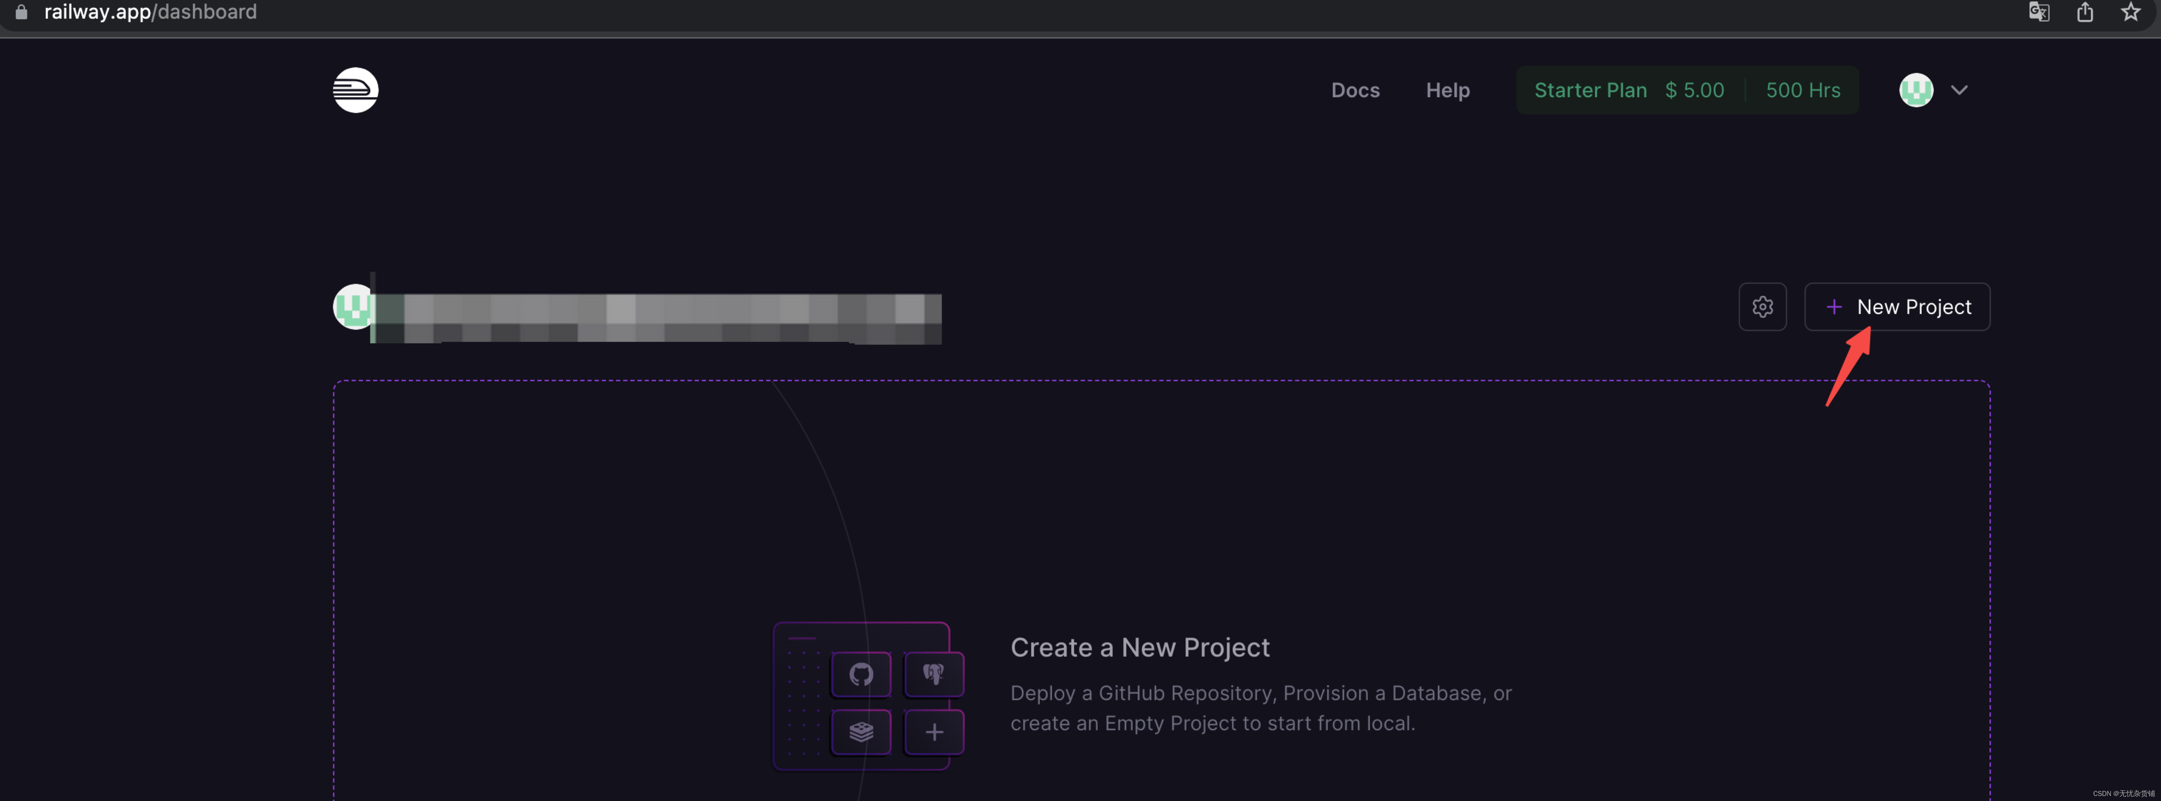The height and width of the screenshot is (801, 2161).
Task: Click the share icon in the address bar
Action: [2085, 12]
